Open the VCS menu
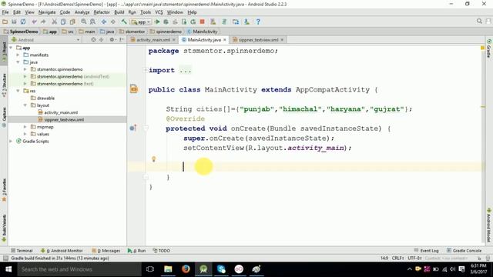This screenshot has height=277, width=493. point(159,12)
